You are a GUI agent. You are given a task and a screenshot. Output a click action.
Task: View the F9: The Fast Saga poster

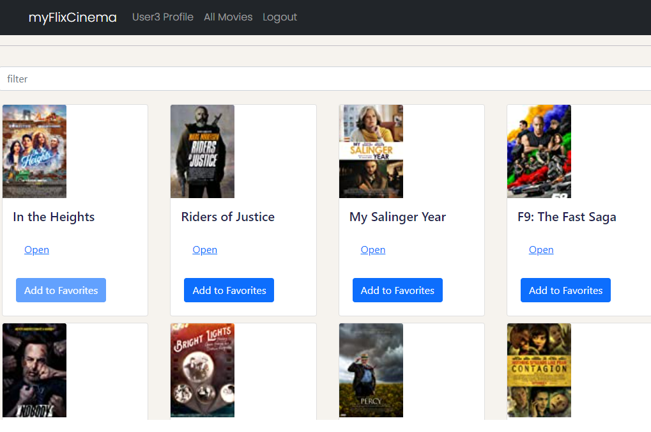[539, 151]
